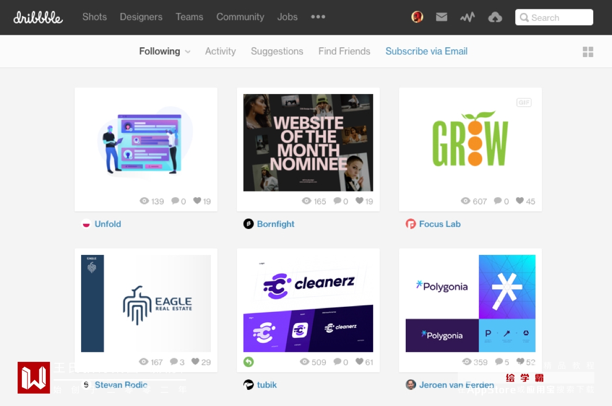Click Unfold's avatar icon
612x406 pixels.
[x=86, y=224]
